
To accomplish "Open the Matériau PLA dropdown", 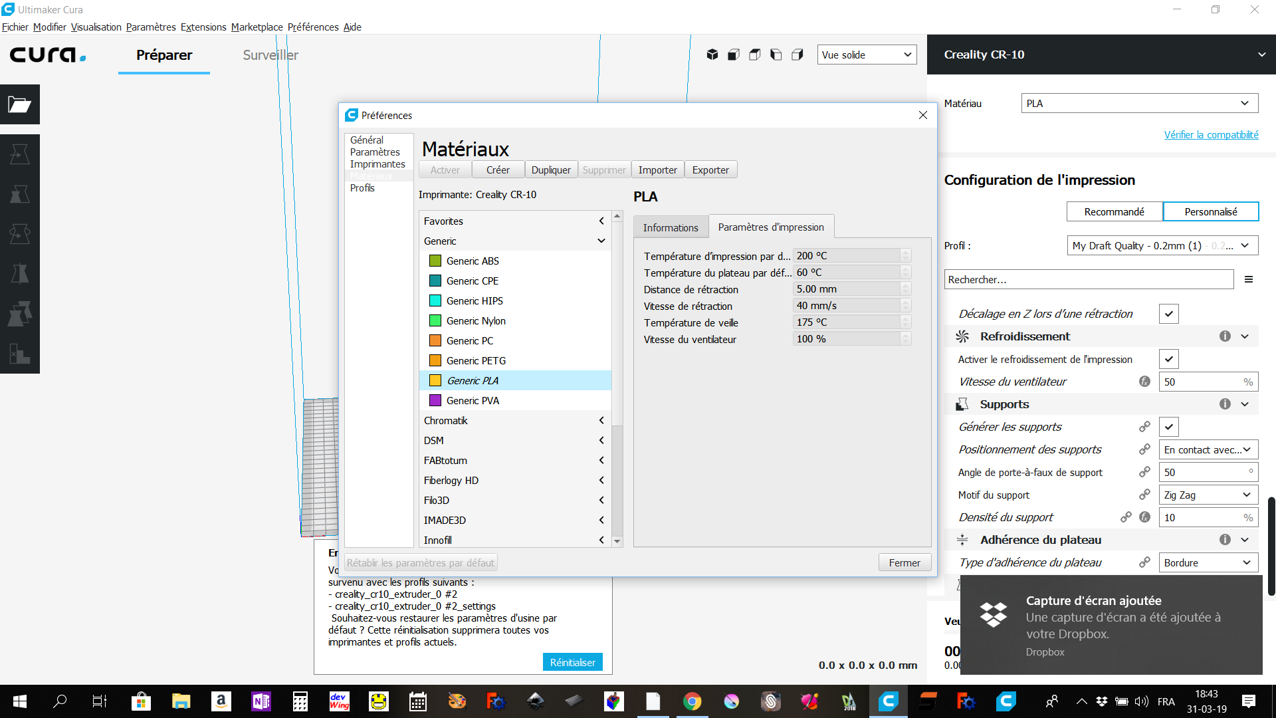I will point(1140,103).
